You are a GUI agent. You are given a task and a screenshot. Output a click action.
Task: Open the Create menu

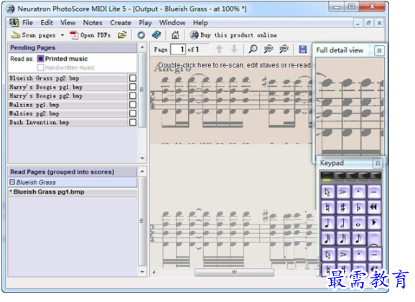coord(121,23)
